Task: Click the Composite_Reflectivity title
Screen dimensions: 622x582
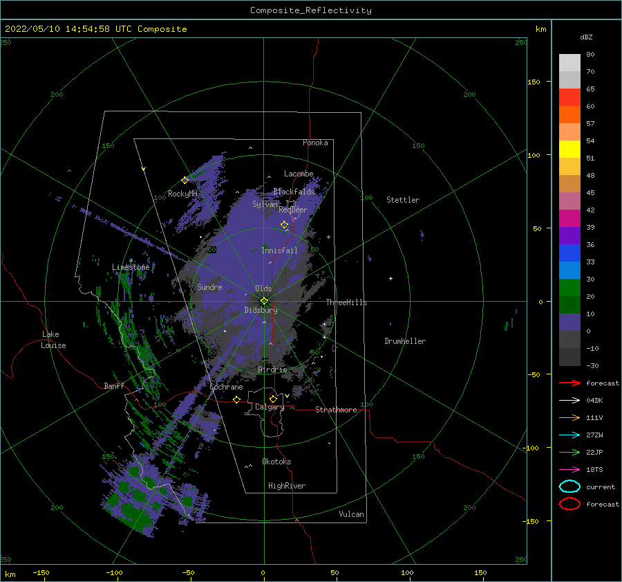Action: tap(311, 10)
